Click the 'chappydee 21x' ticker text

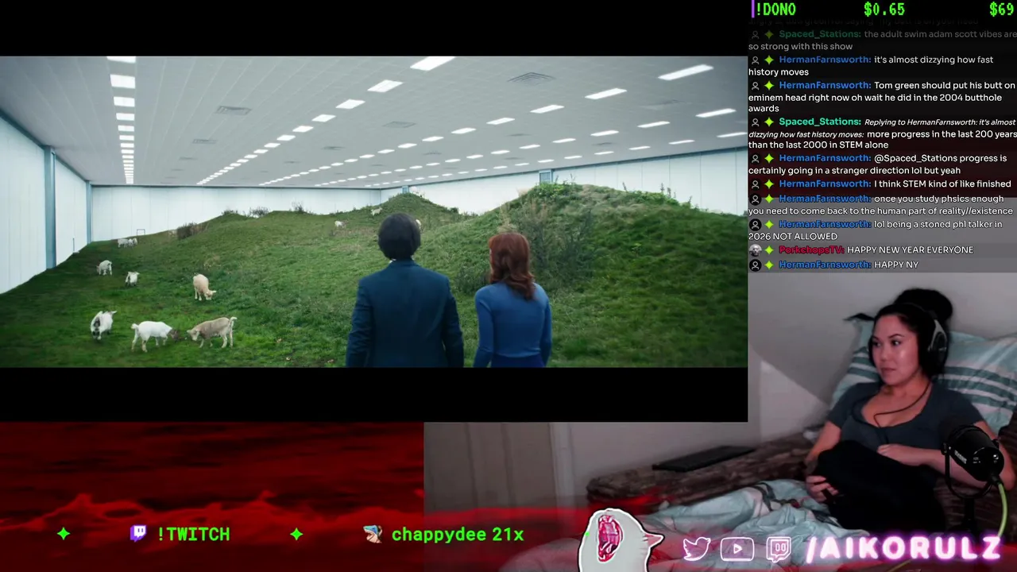click(458, 535)
